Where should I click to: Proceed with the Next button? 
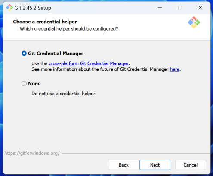click(x=155, y=165)
